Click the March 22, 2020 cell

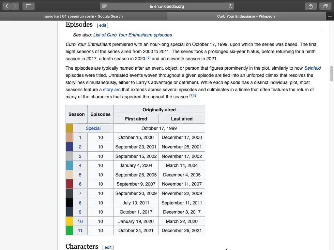(182, 221)
